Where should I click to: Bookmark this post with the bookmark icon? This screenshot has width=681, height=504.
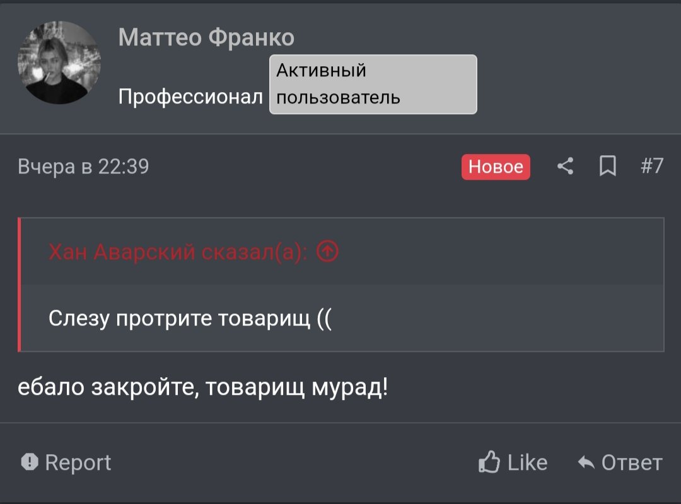(607, 167)
